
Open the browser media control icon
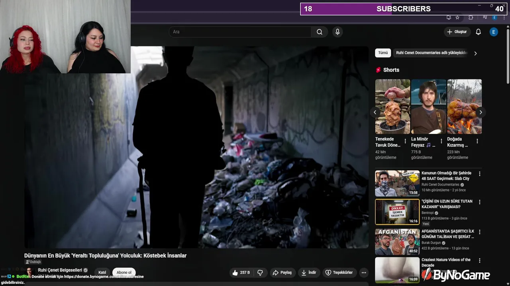coord(485,17)
